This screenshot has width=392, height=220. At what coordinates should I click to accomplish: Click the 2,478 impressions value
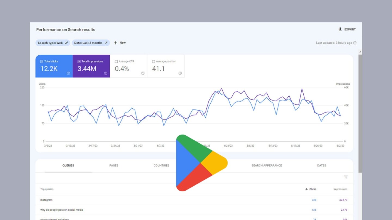pyautogui.click(x=344, y=210)
